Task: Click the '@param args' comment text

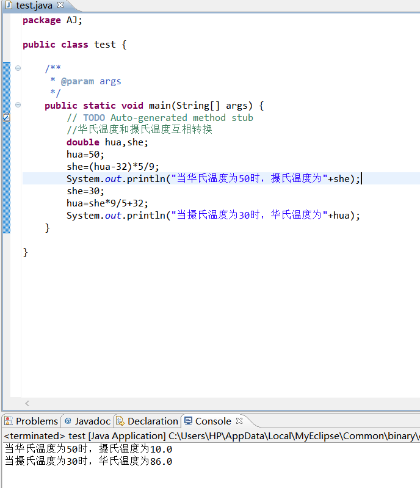Action: coord(91,81)
